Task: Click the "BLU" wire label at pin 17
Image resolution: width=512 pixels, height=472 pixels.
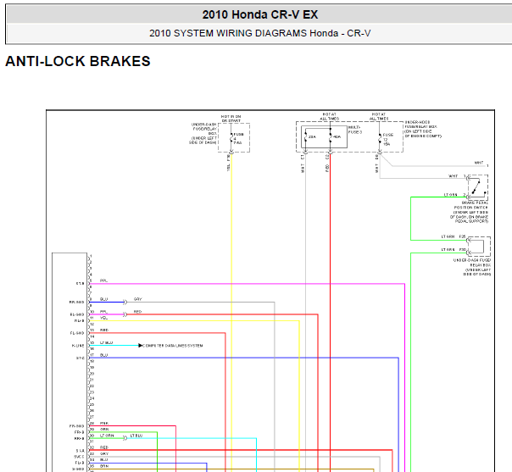Action: (x=103, y=355)
